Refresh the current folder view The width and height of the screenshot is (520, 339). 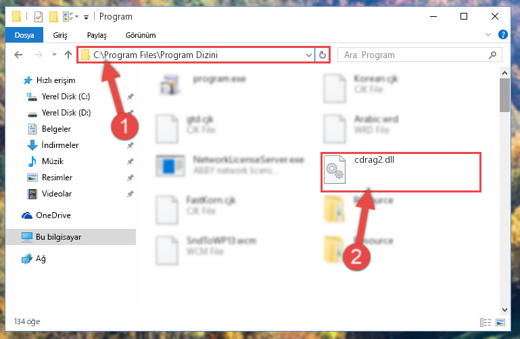tap(323, 55)
